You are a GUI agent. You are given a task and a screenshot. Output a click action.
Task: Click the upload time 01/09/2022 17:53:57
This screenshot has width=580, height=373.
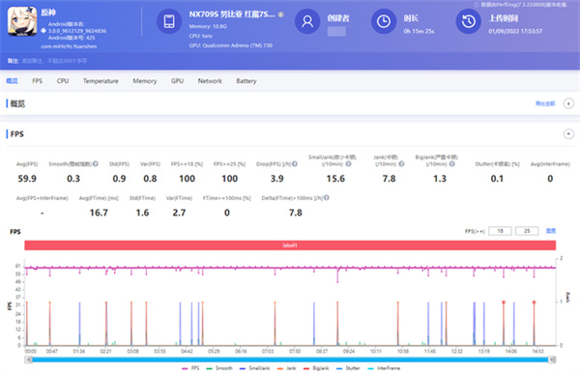coord(515,31)
